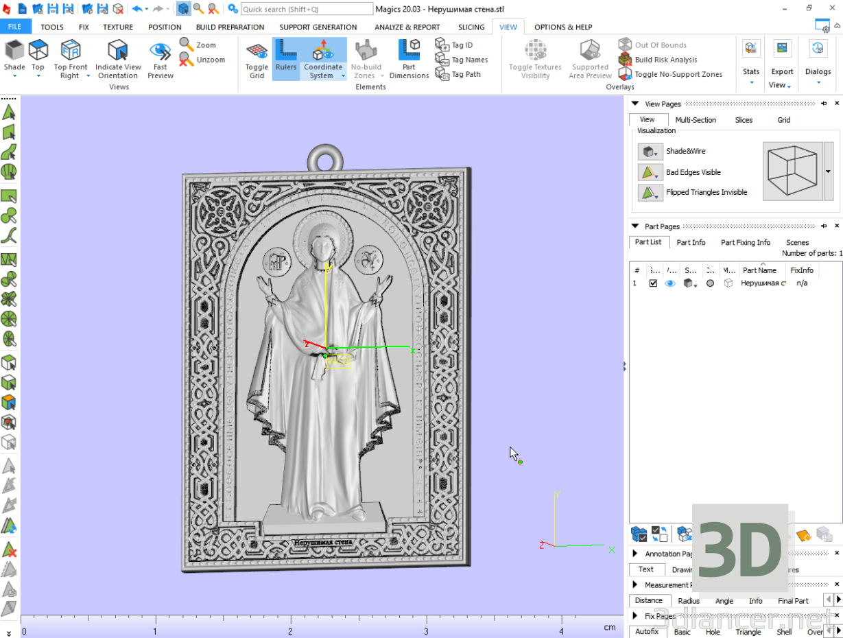Switch to the Part Info tab
Image resolution: width=843 pixels, height=638 pixels.
[691, 242]
